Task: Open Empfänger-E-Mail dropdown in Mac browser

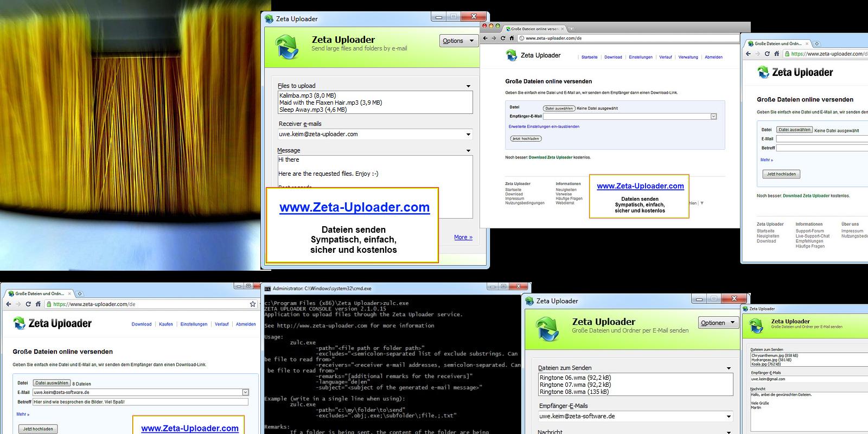Action: [713, 116]
